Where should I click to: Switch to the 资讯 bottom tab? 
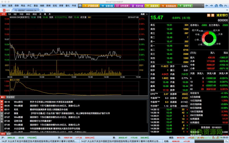(3, 134)
